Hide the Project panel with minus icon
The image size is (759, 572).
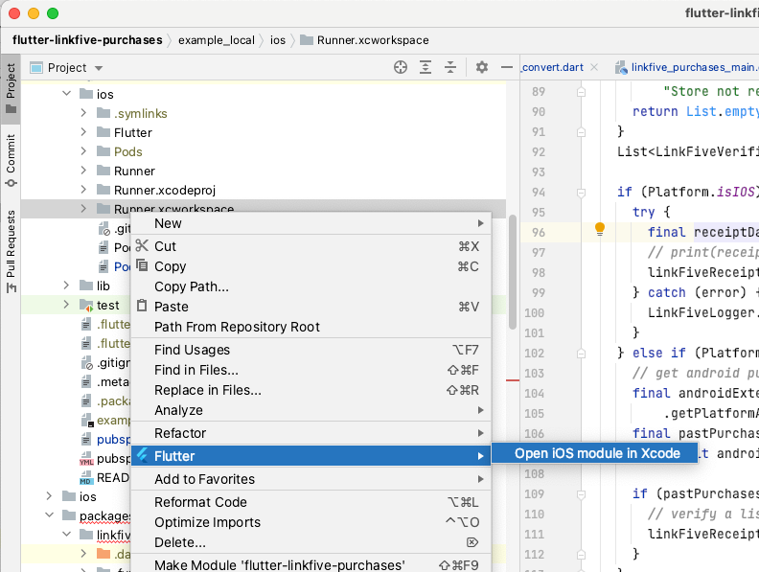click(x=507, y=67)
